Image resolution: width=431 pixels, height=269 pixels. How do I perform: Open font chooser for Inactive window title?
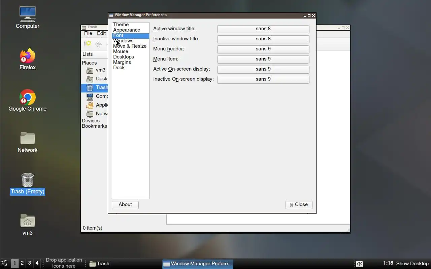click(x=263, y=39)
